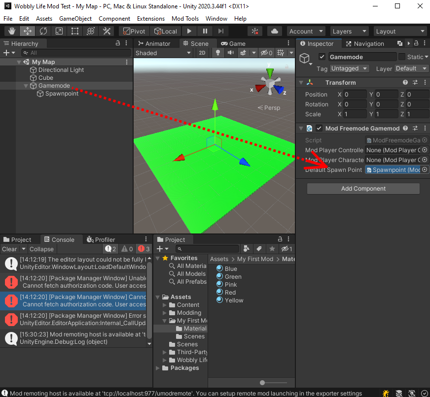Open the custom editor tools icon
430x397 pixels.
(107, 31)
